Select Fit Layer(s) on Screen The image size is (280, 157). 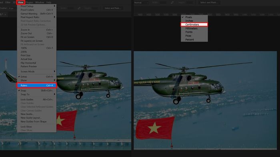(x=37, y=41)
